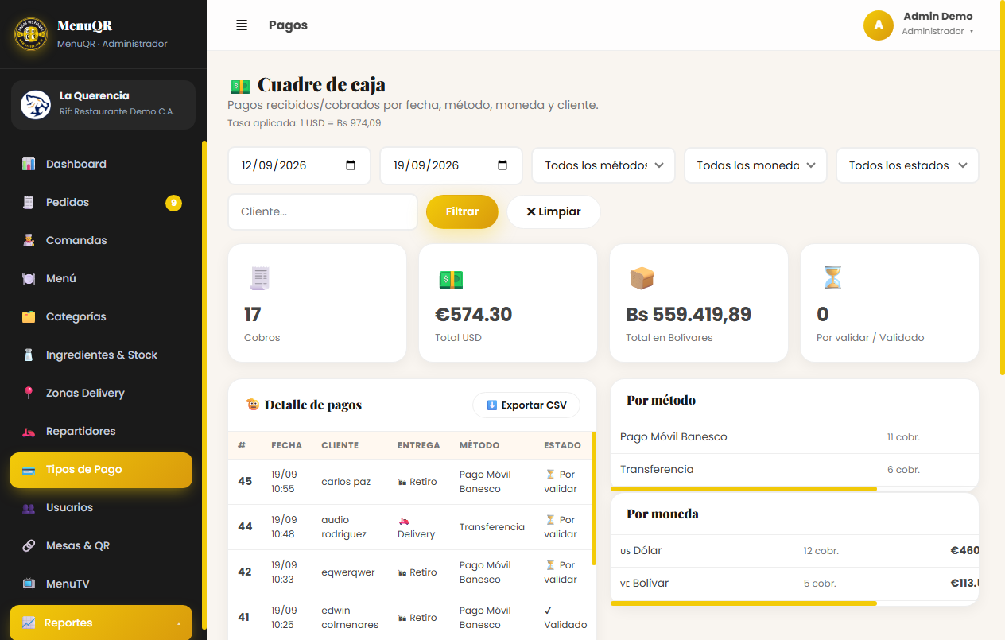Expand the Todos los estados dropdown
Screen dimensions: 1005x640
click(907, 165)
